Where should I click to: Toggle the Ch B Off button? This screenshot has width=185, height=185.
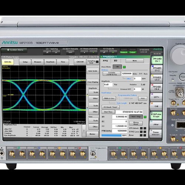pyautogui.click(x=80, y=62)
